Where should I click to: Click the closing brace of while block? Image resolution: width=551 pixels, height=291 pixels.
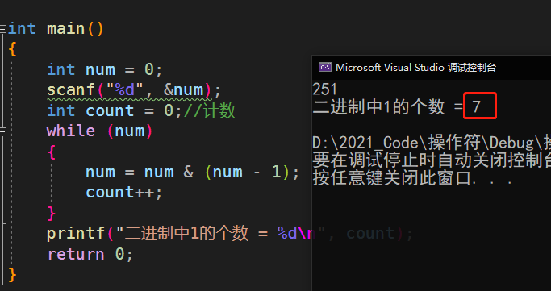(x=52, y=213)
